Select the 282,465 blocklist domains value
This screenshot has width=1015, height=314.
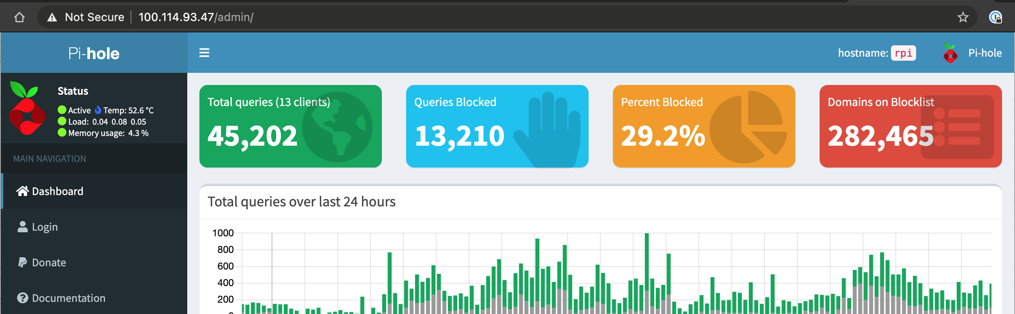coord(881,136)
